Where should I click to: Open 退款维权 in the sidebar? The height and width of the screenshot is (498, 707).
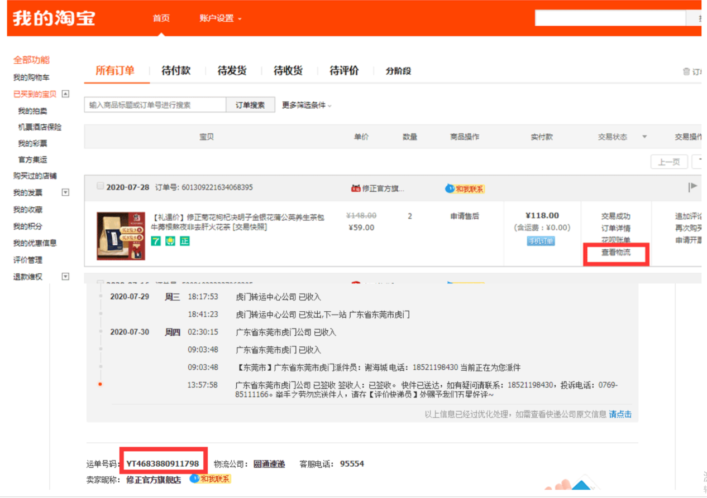[x=28, y=277]
